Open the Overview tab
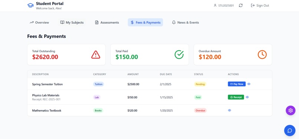The width and height of the screenshot is (299, 139). tap(39, 23)
